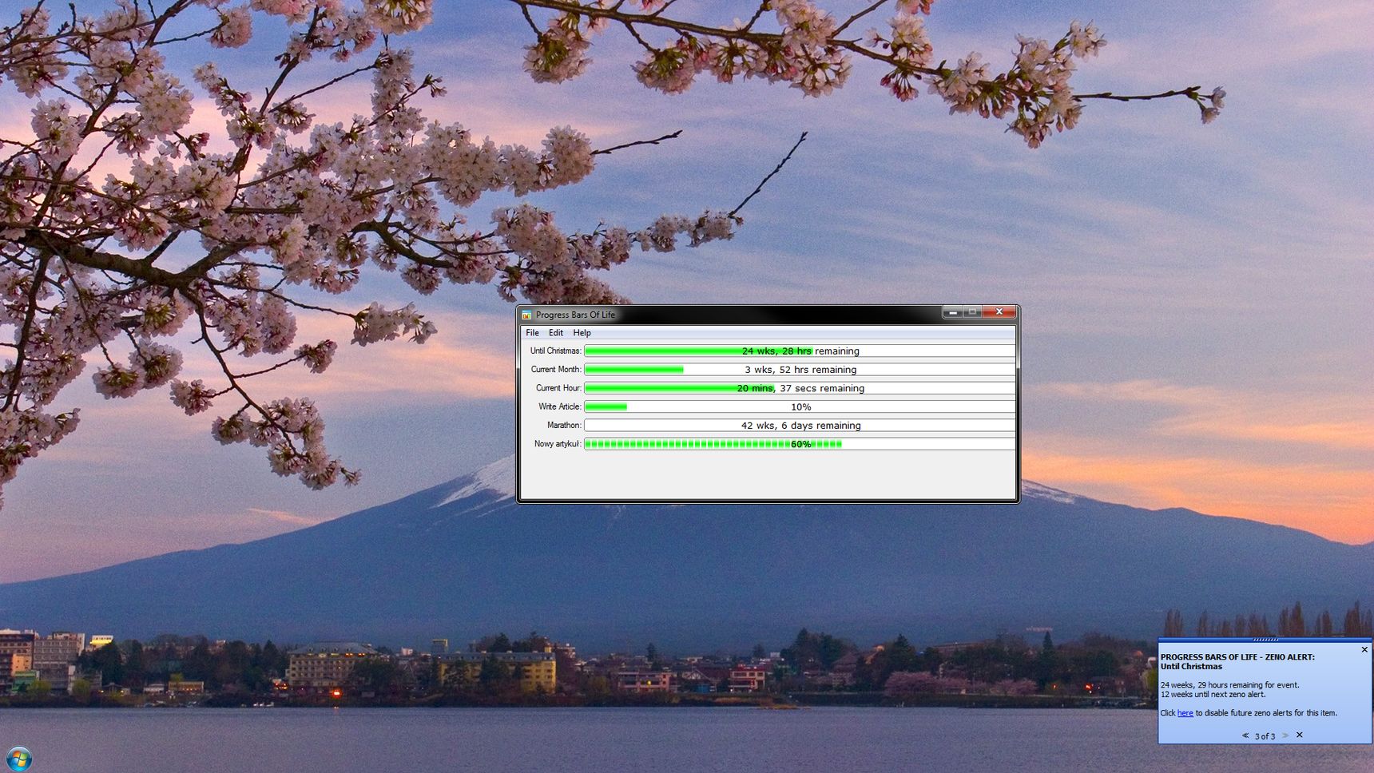Open the Help menu

[x=582, y=333]
